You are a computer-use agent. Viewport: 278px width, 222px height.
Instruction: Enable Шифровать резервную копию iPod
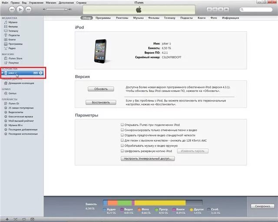tap(122, 151)
